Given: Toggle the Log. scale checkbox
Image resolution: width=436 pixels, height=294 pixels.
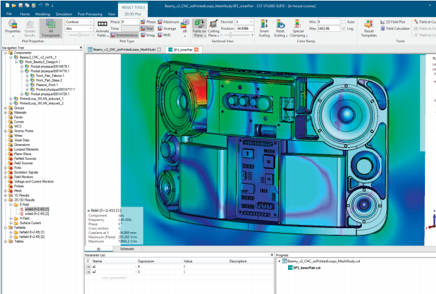Looking at the screenshot, I should click(343, 29).
